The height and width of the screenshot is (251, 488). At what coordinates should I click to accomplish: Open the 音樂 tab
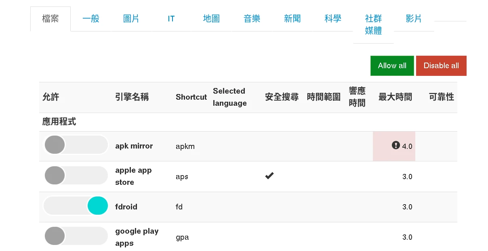click(252, 19)
